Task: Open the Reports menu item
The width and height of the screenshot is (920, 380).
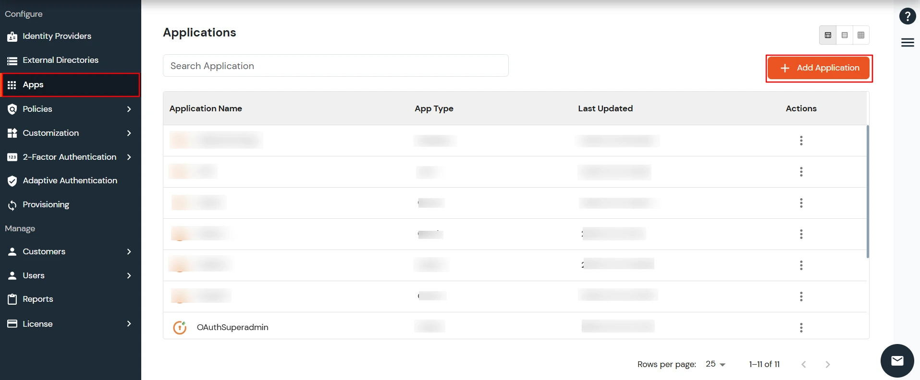Action: click(38, 299)
